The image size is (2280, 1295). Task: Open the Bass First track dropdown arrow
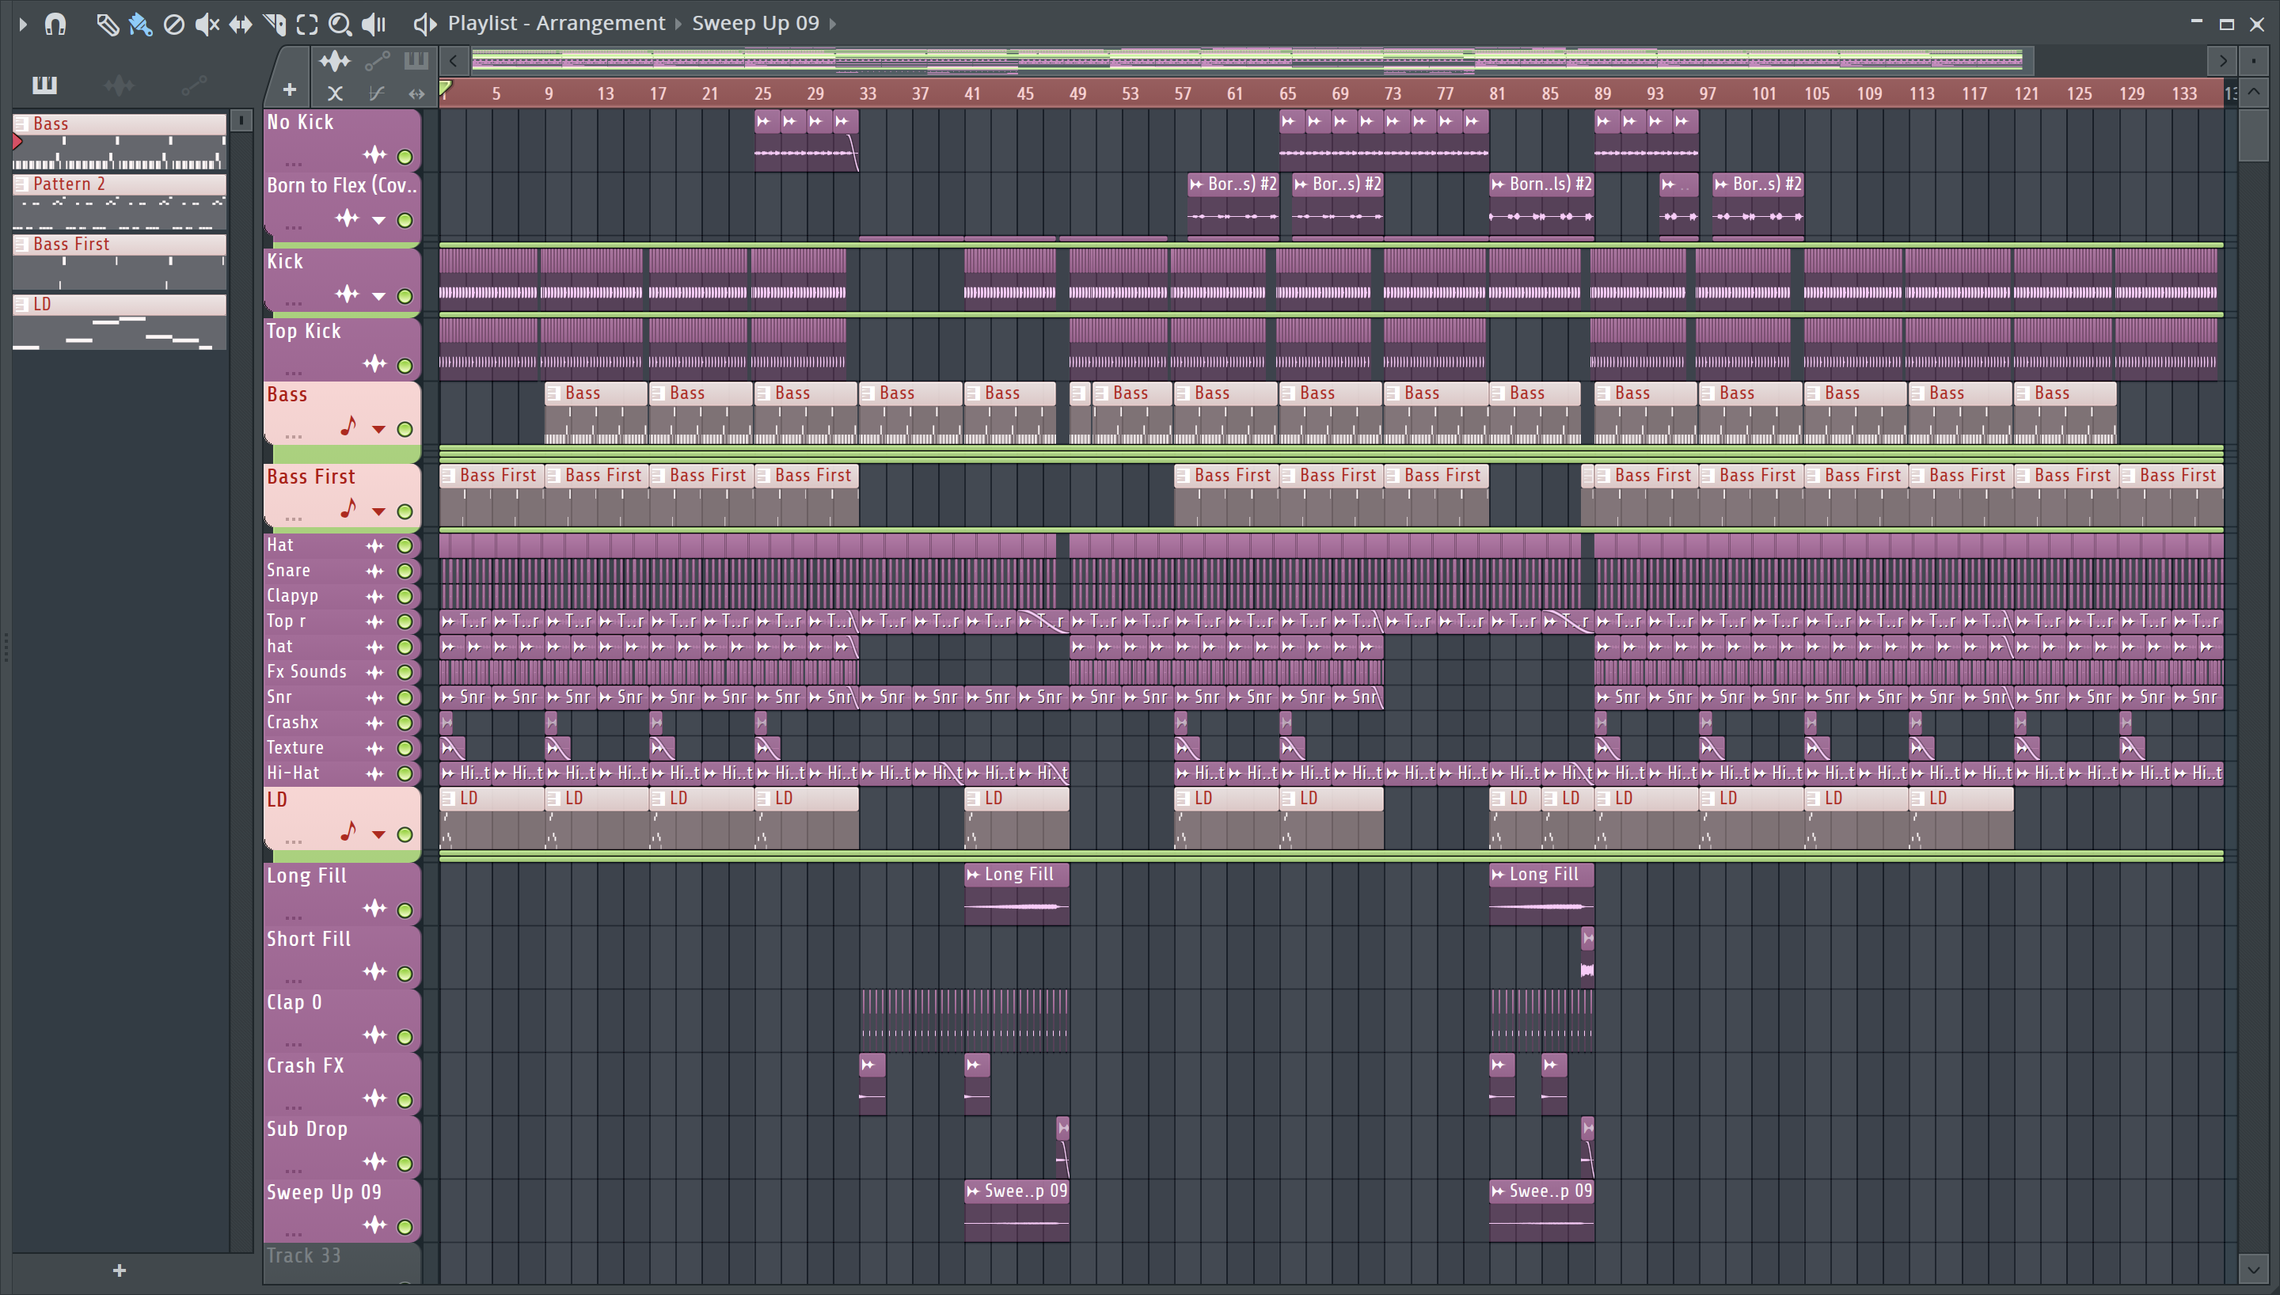[x=379, y=511]
